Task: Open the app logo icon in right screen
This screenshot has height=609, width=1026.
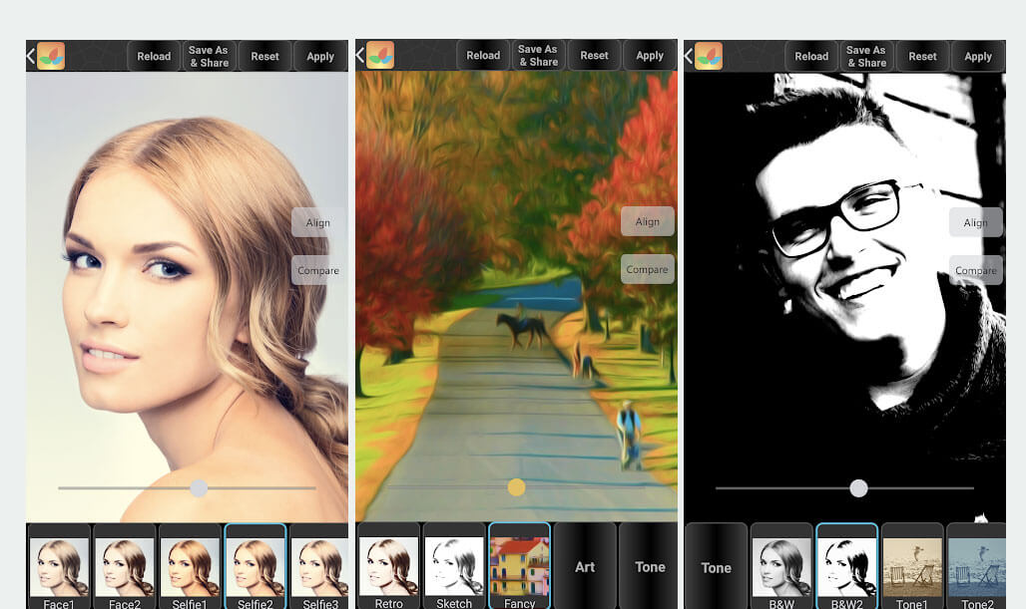Action: click(x=708, y=56)
